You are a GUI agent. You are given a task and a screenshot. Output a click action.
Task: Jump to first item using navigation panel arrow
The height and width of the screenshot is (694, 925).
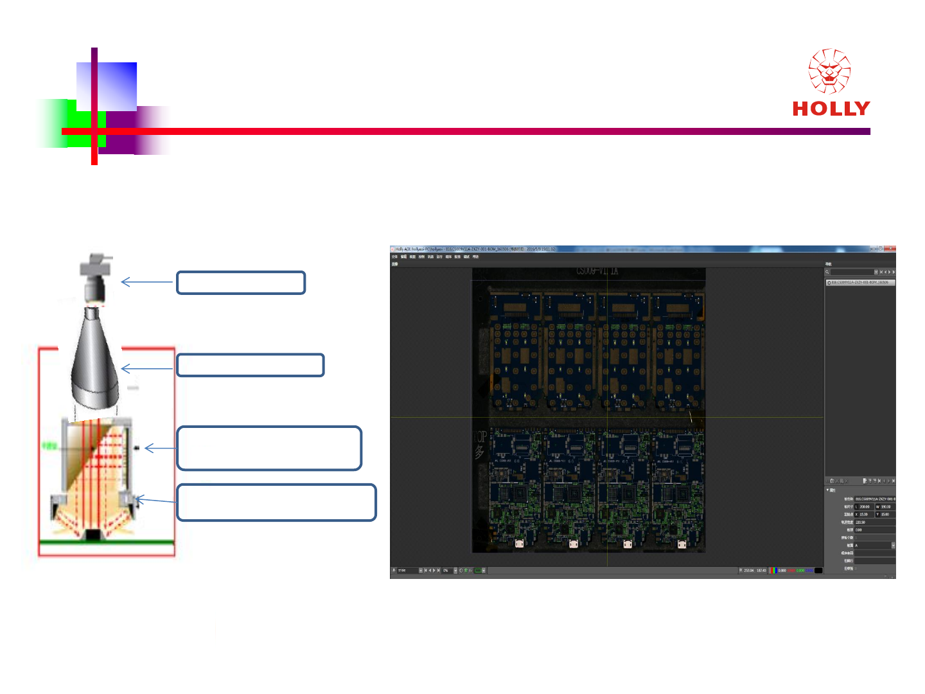881,272
